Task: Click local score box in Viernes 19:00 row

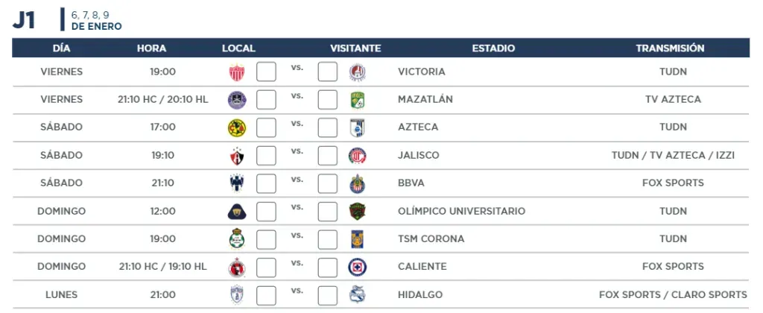Action: click(x=266, y=72)
